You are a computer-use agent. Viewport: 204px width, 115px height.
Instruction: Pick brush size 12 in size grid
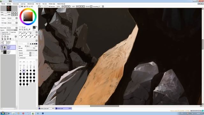[24, 71]
